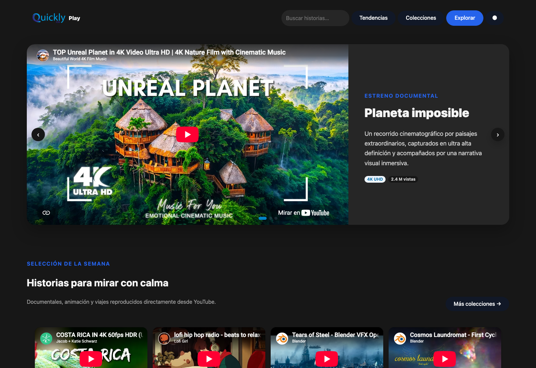Go to previous carousel slide
Image resolution: width=536 pixels, height=368 pixels.
[38, 134]
